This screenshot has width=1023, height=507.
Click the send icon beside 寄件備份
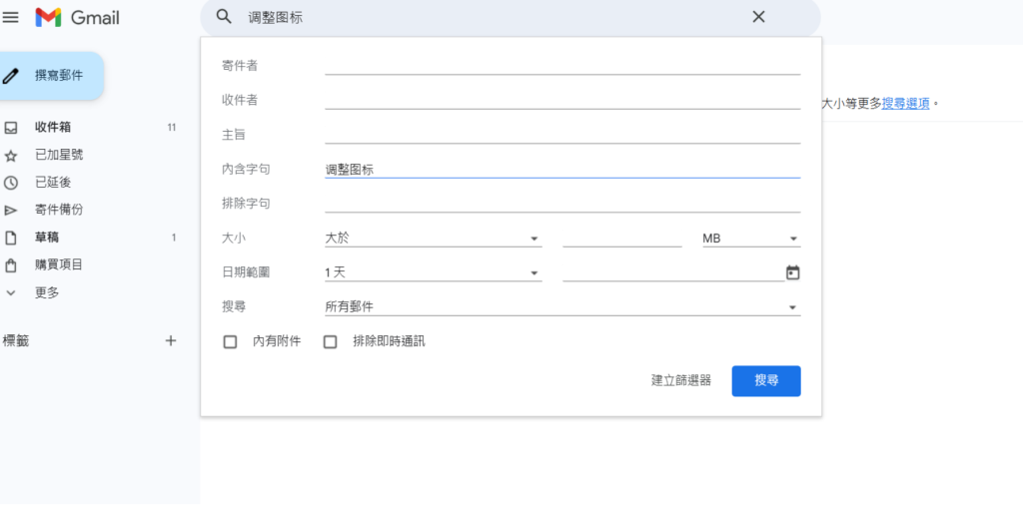pos(10,211)
